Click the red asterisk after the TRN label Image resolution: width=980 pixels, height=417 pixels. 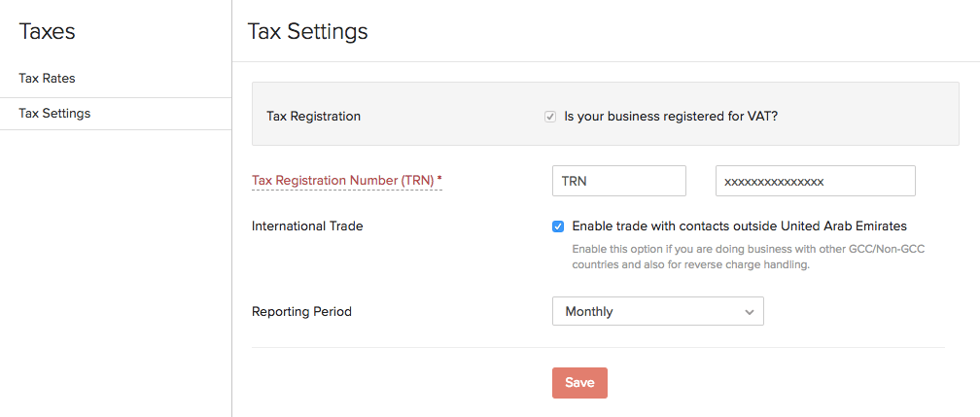(x=439, y=181)
